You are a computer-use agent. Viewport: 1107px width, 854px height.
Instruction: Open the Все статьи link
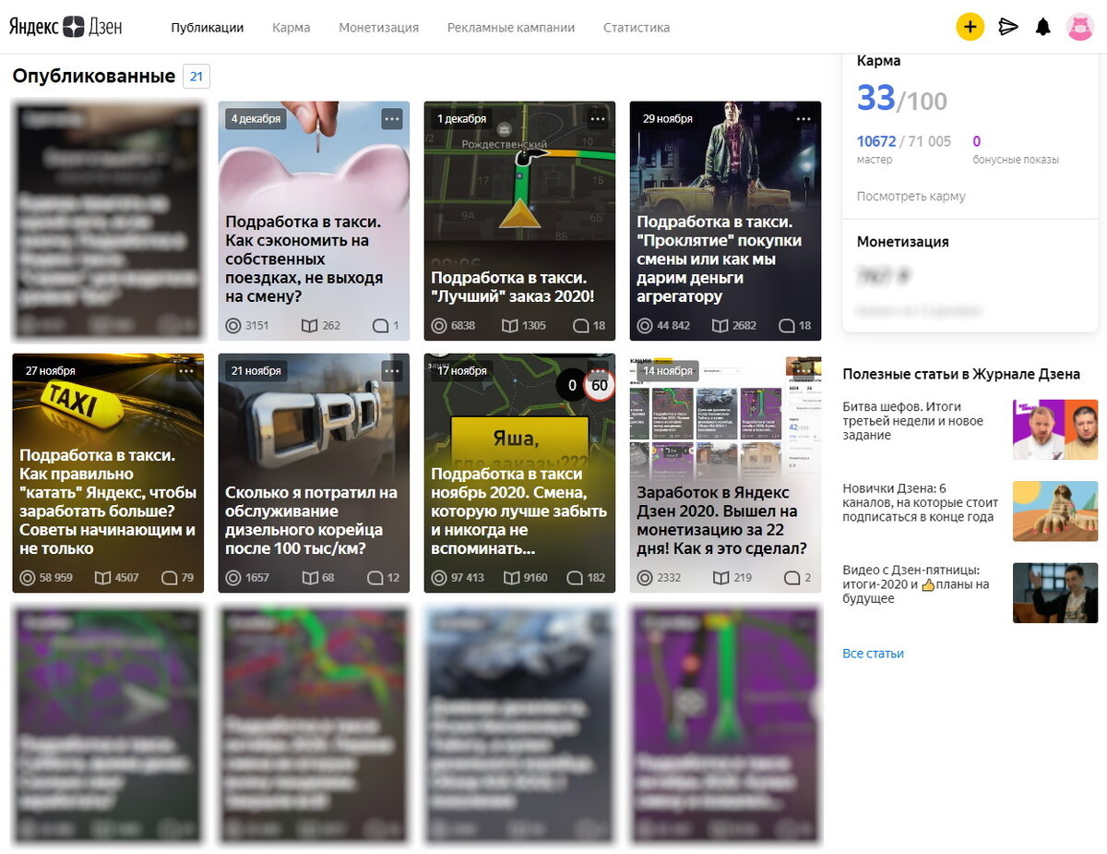coord(873,654)
